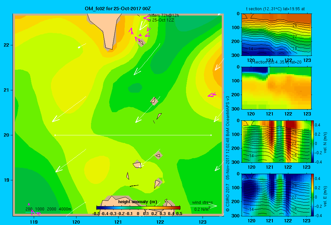331x225 pixels.
Task: Click the "wind stress" legend label
Action: click(203, 202)
